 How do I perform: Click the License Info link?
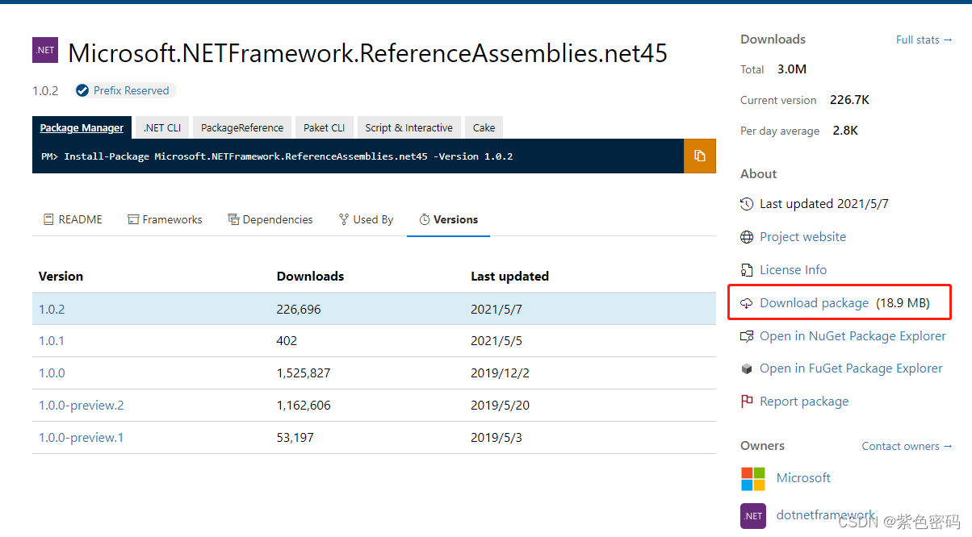coord(793,270)
